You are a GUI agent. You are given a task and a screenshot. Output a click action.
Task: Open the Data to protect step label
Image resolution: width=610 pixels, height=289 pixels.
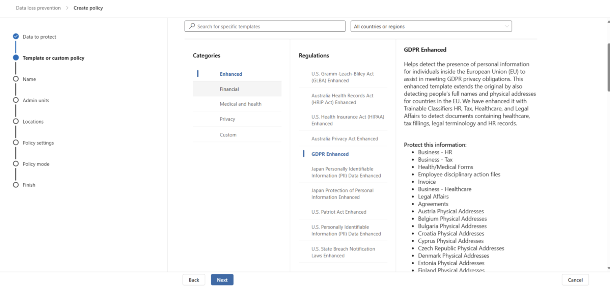[x=39, y=37]
